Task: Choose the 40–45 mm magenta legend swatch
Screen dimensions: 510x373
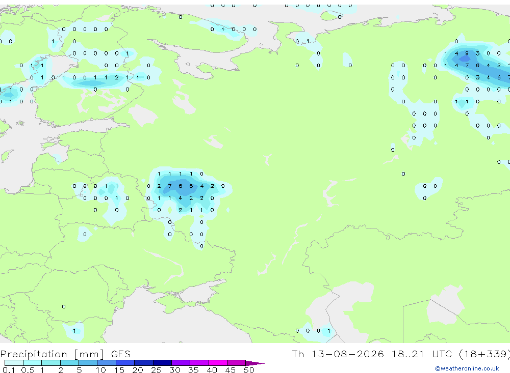Action: [x=218, y=363]
